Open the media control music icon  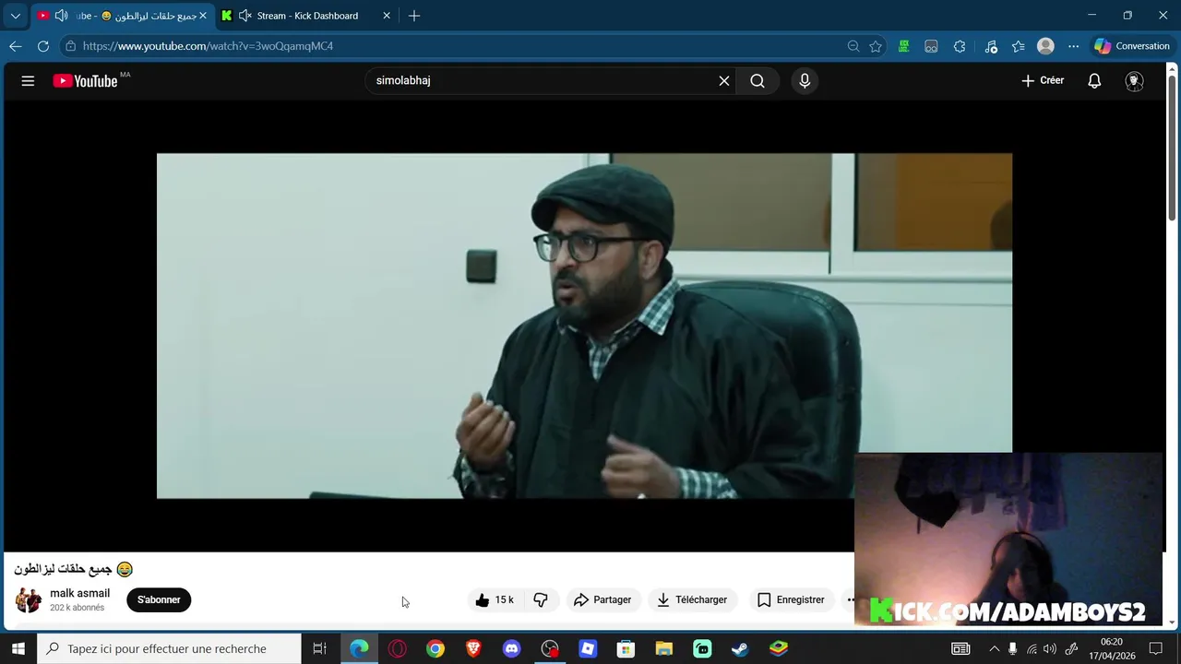pyautogui.click(x=991, y=46)
